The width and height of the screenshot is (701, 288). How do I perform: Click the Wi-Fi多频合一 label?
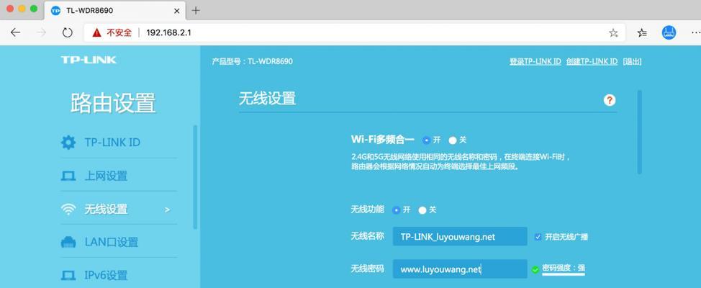point(383,140)
